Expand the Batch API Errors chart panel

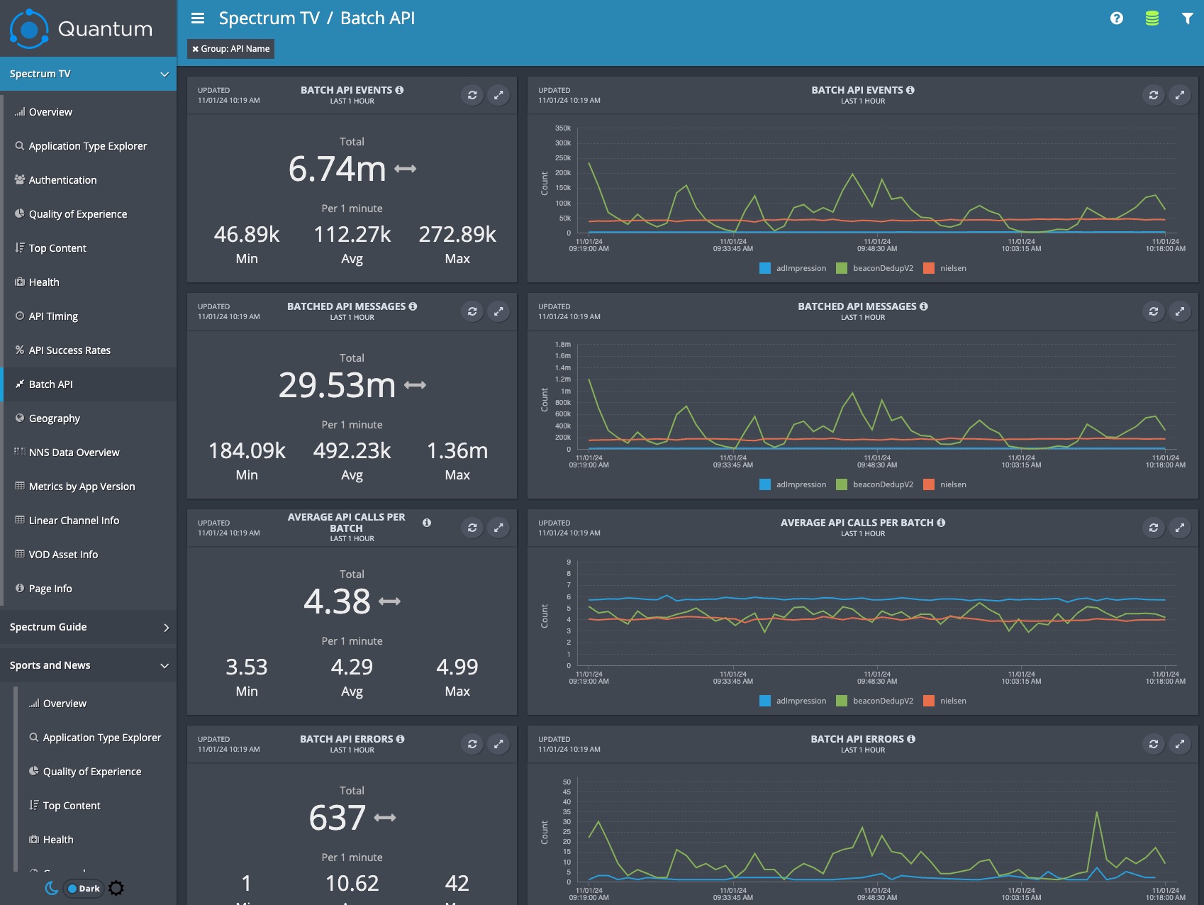coord(1180,744)
